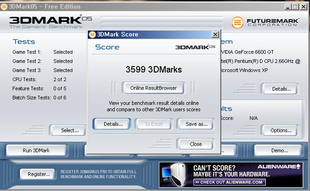Screen dimensions: 310x191
Task: Click the 3DMark05 title bar app icon
Action: point(4,6)
